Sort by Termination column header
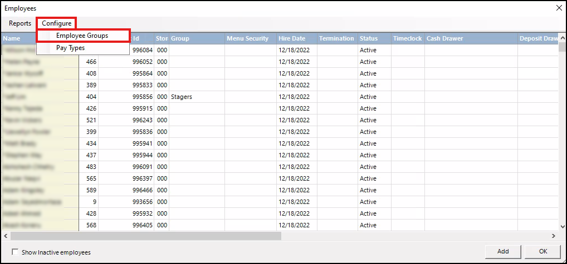 pyautogui.click(x=336, y=38)
